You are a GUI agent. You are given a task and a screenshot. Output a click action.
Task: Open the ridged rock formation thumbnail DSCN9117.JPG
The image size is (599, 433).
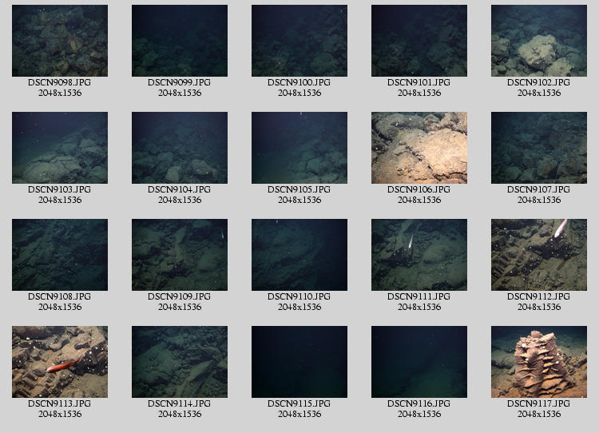pos(539,362)
